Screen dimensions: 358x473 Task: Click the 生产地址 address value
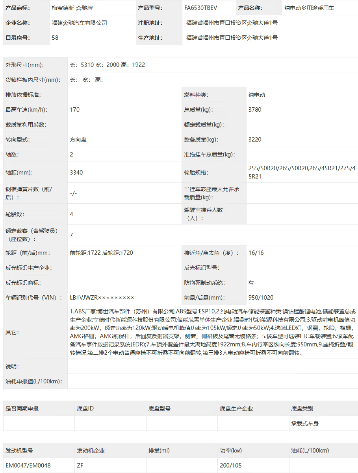232,38
